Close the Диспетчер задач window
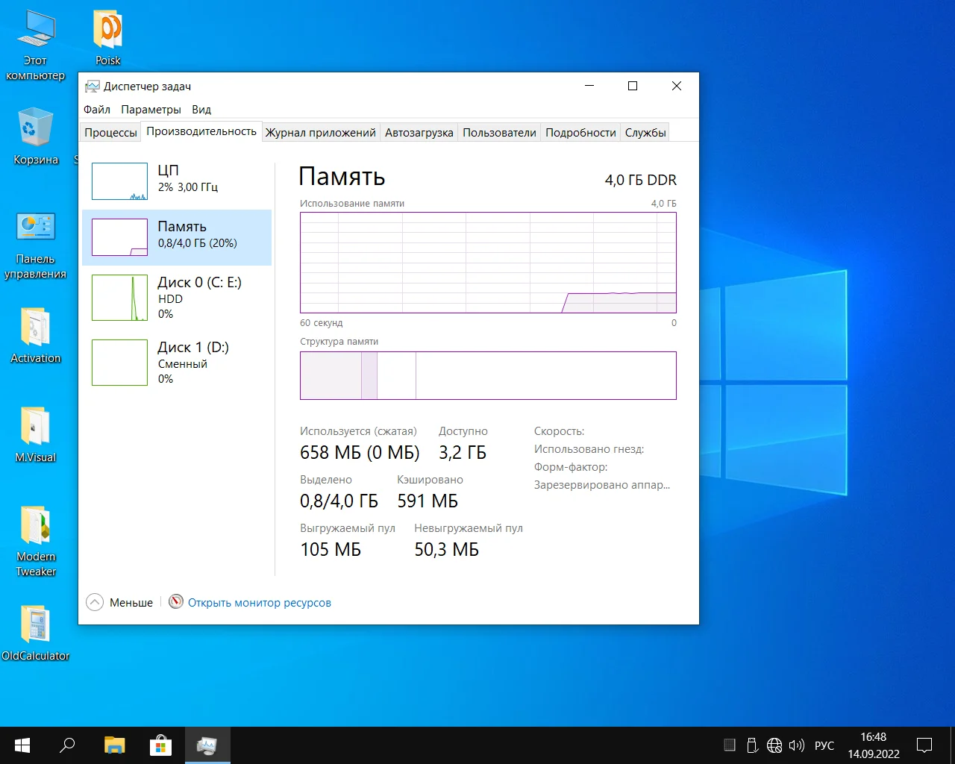This screenshot has width=955, height=764. click(677, 86)
